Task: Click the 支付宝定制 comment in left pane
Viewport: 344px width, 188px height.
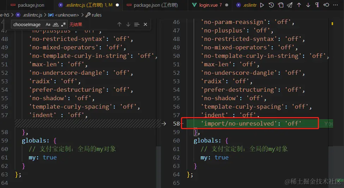Action: click(72, 149)
